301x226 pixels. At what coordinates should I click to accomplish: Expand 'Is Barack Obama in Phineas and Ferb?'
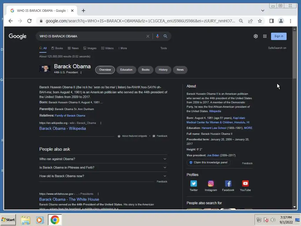pyautogui.click(x=103, y=167)
